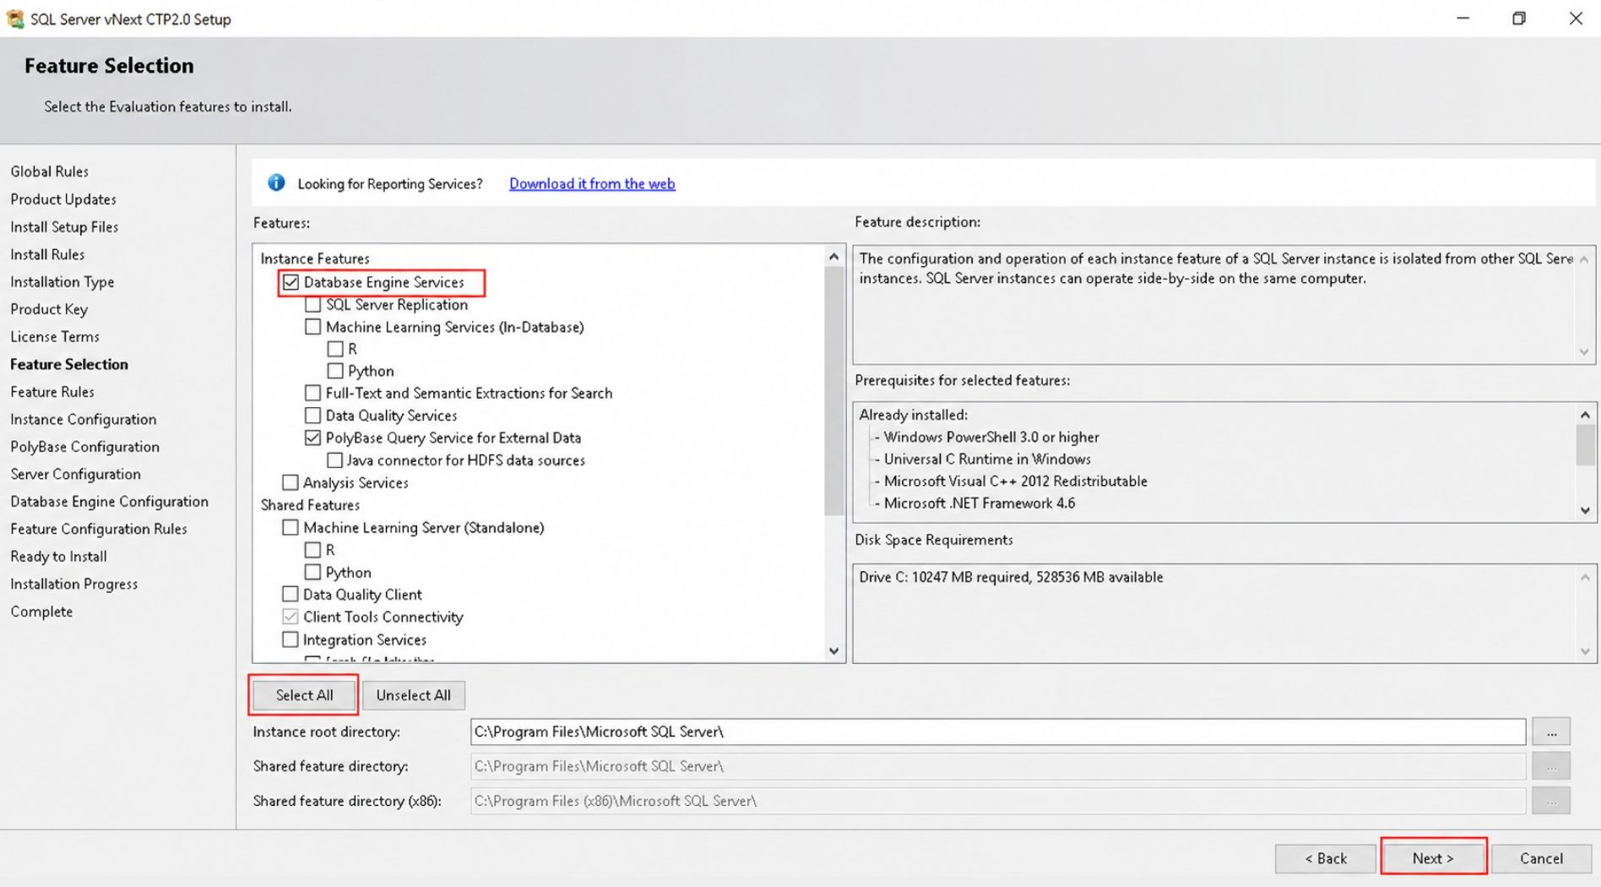The image size is (1601, 887).
Task: Click the Instance root directory path field
Action: 998,732
